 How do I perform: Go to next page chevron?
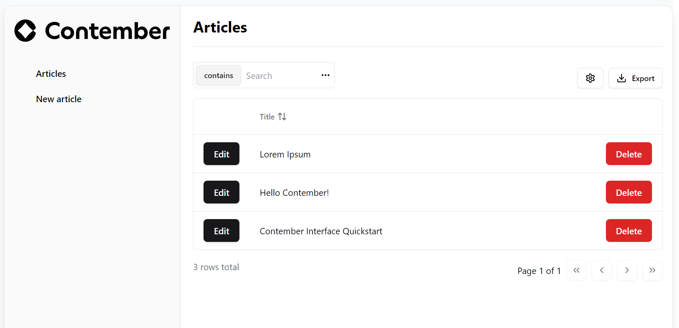[x=627, y=270]
